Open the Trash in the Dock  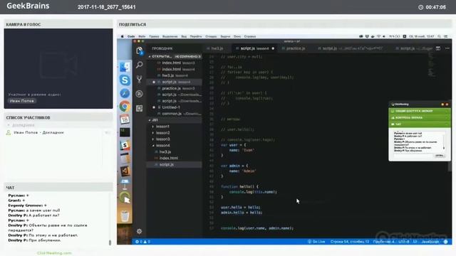(x=125, y=216)
